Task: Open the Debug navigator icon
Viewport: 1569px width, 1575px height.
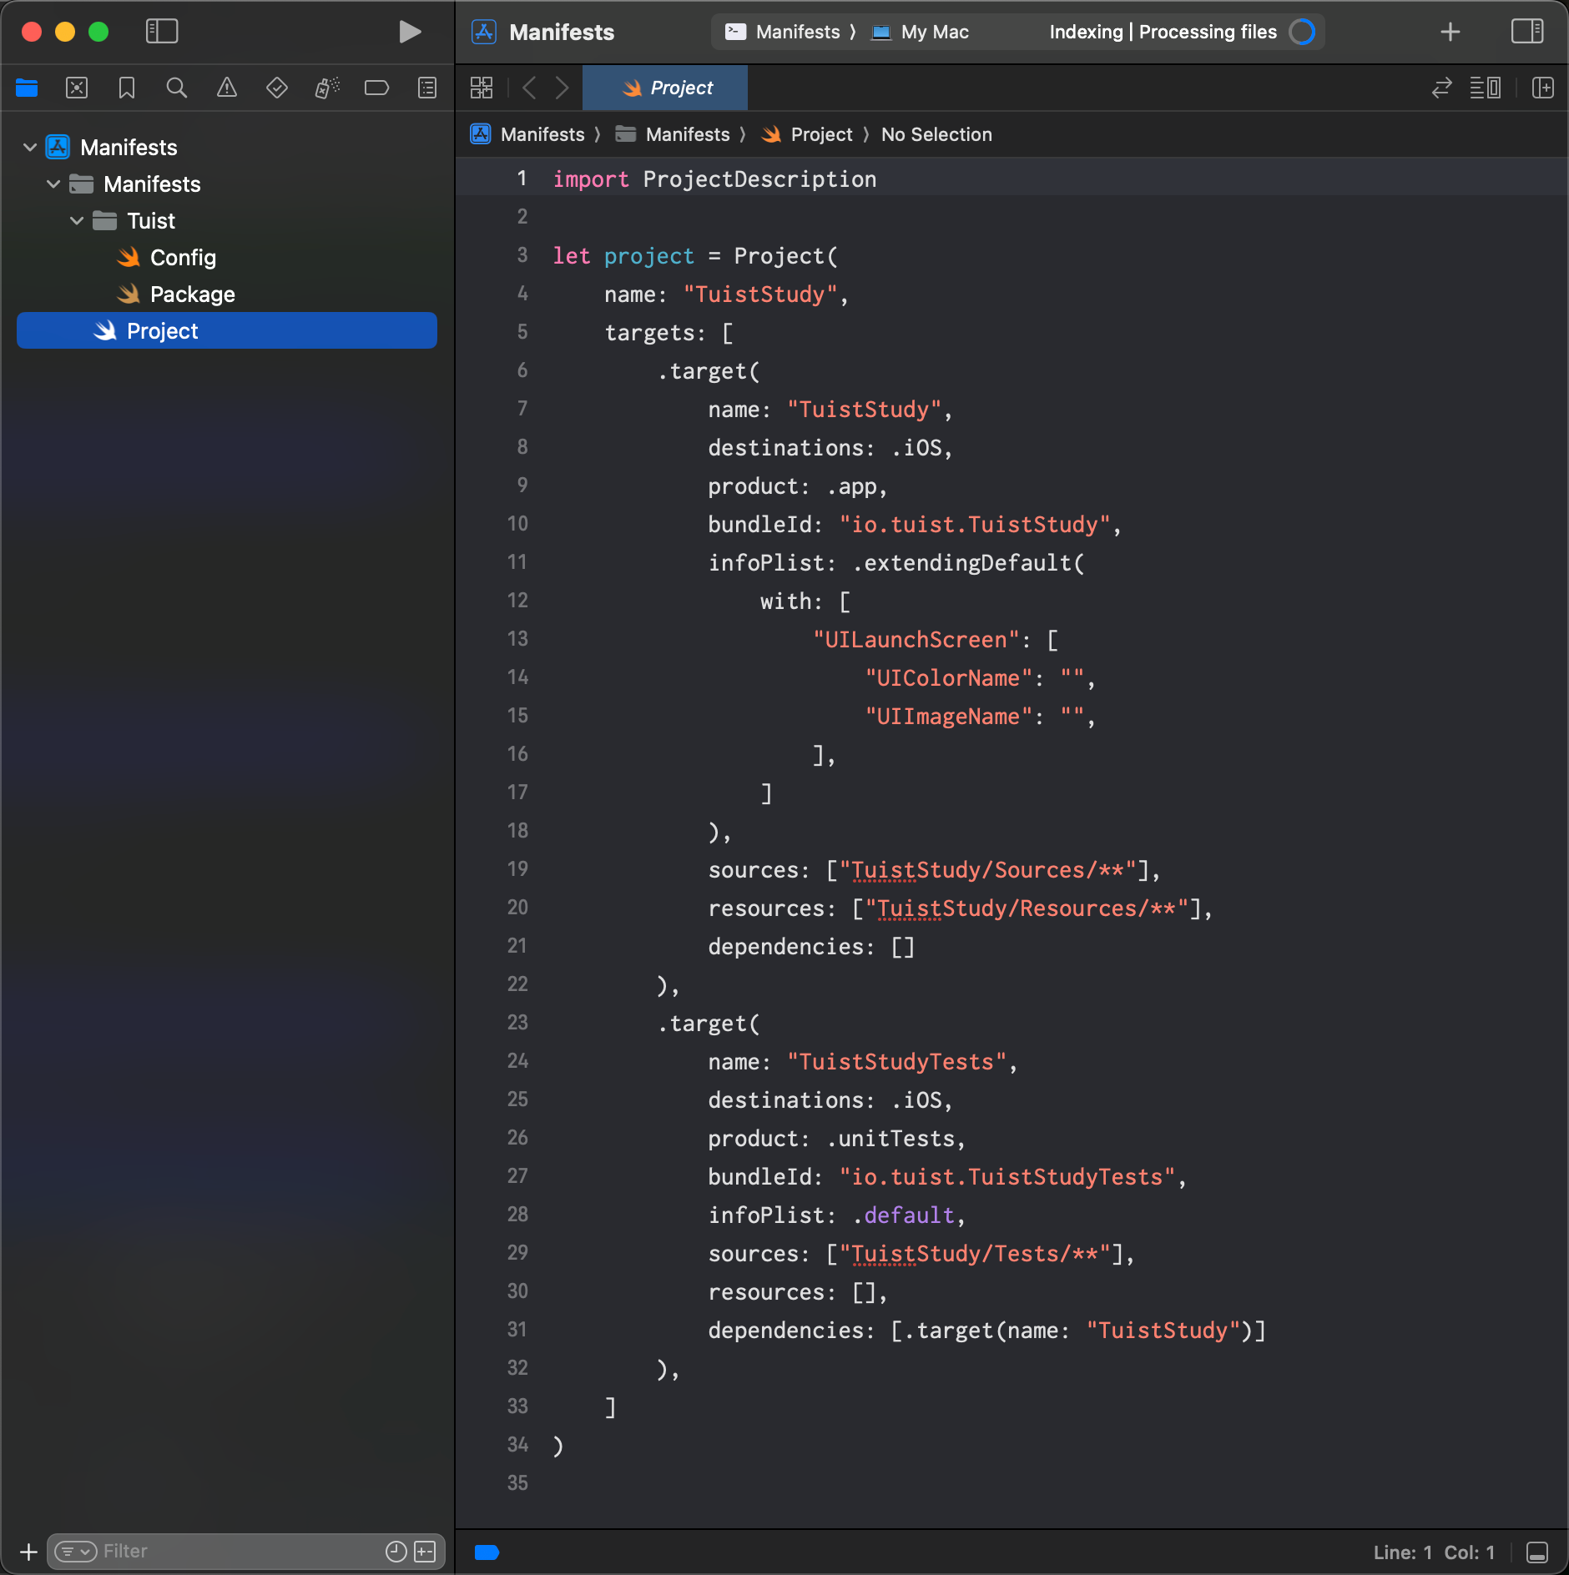Action: [x=327, y=88]
